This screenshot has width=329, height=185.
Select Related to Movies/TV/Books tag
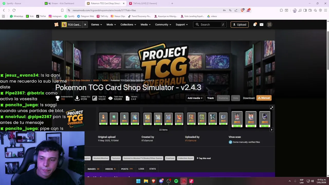coord(143,158)
